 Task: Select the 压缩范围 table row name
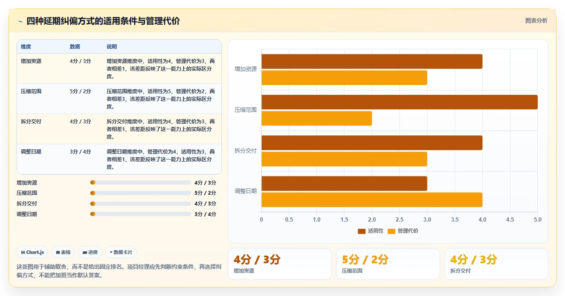31,91
